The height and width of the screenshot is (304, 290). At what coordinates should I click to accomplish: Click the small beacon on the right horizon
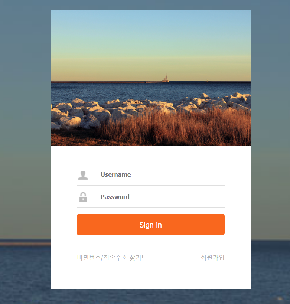click(x=207, y=81)
